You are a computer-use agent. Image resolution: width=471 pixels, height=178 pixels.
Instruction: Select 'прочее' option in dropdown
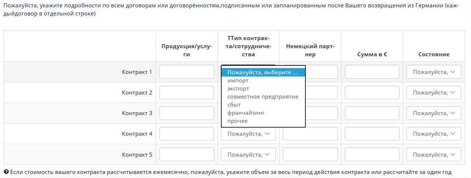(238, 121)
